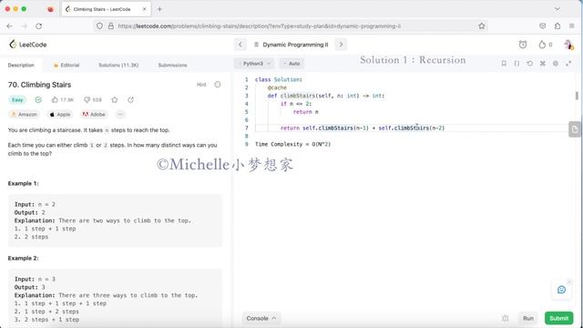The height and width of the screenshot is (328, 583).
Task: Click the LeetCode logo
Action: pyautogui.click(x=28, y=45)
